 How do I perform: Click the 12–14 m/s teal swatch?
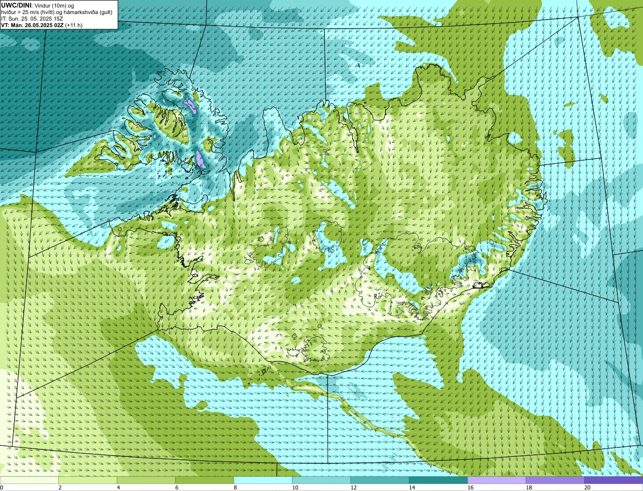(x=380, y=480)
